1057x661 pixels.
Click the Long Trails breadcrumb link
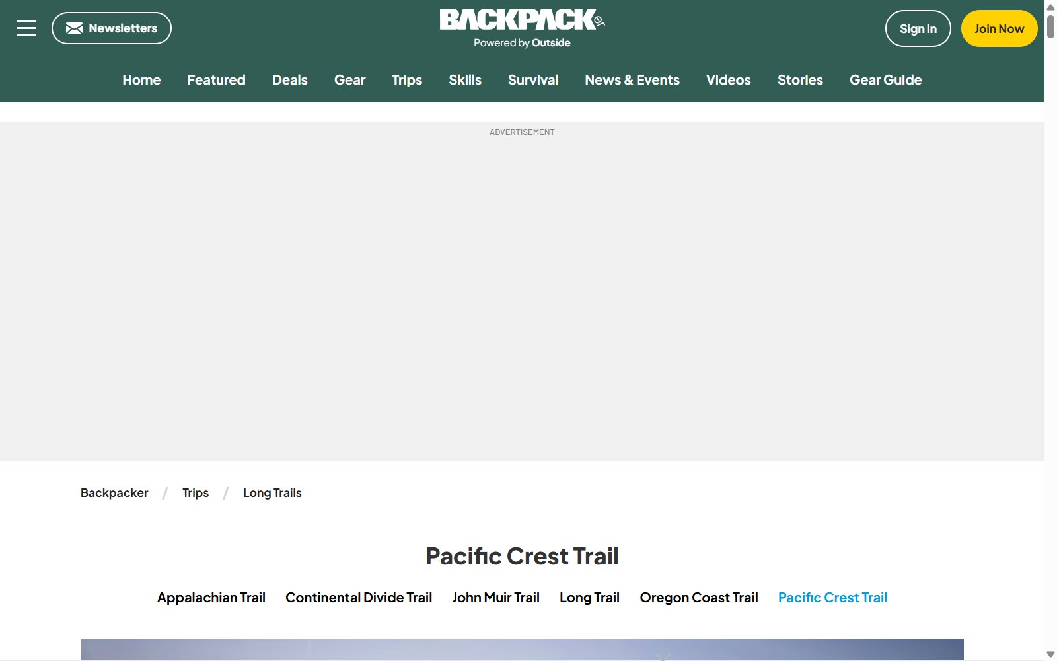tap(272, 493)
